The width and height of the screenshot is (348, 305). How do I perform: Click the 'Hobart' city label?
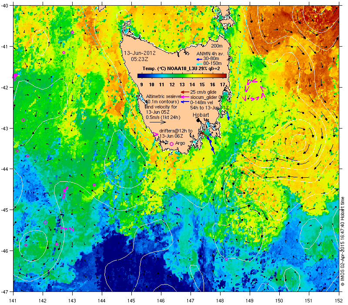click(x=201, y=115)
